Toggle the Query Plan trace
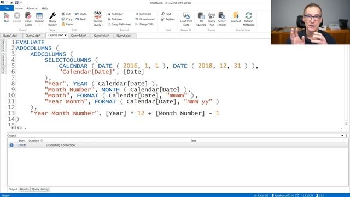The height and width of the screenshot is (197, 350). [211, 19]
